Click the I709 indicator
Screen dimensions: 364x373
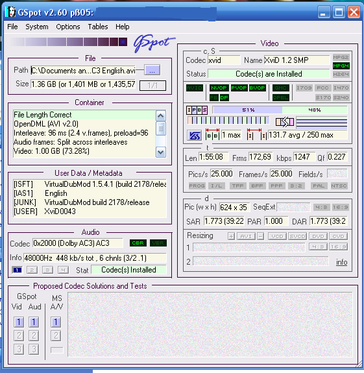pyautogui.click(x=304, y=88)
